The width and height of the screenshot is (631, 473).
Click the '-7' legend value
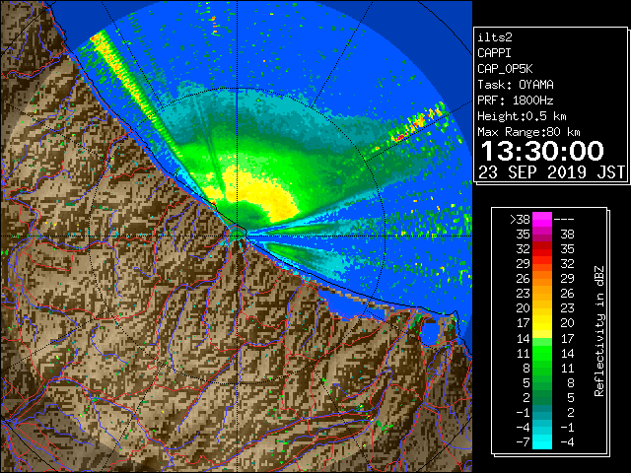point(523,442)
